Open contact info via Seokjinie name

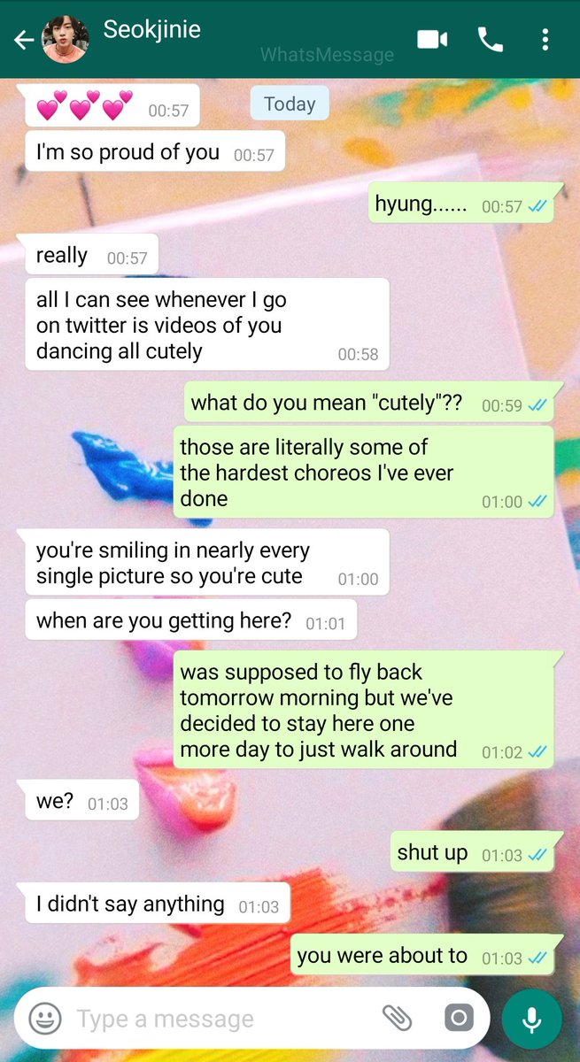[151, 29]
